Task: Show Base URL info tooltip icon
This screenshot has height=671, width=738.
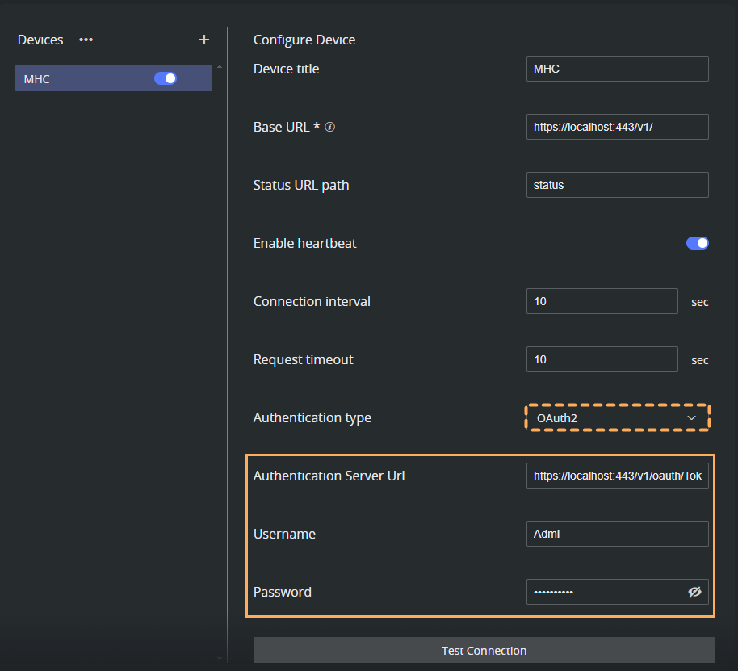Action: click(x=330, y=127)
